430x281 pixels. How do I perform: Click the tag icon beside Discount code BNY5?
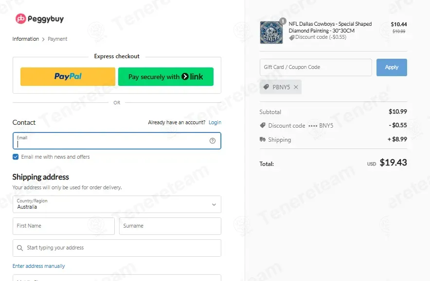coord(263,125)
